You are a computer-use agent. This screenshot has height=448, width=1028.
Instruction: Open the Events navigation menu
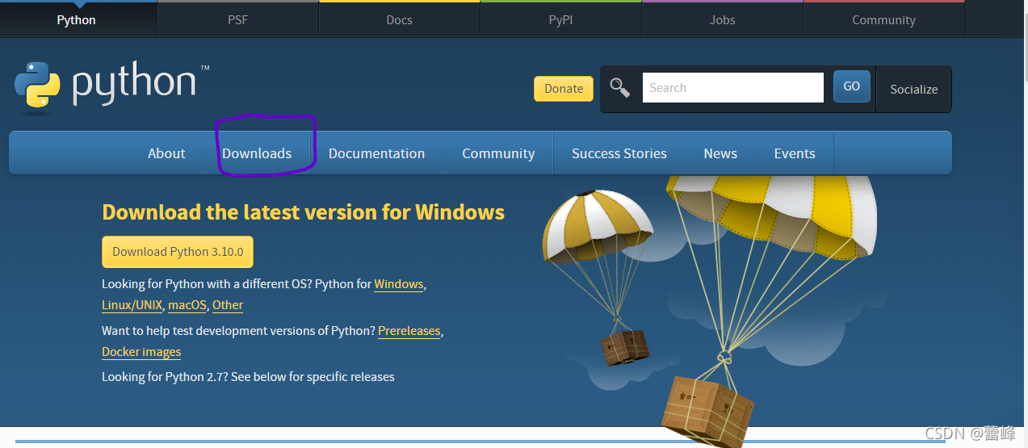[x=795, y=153]
